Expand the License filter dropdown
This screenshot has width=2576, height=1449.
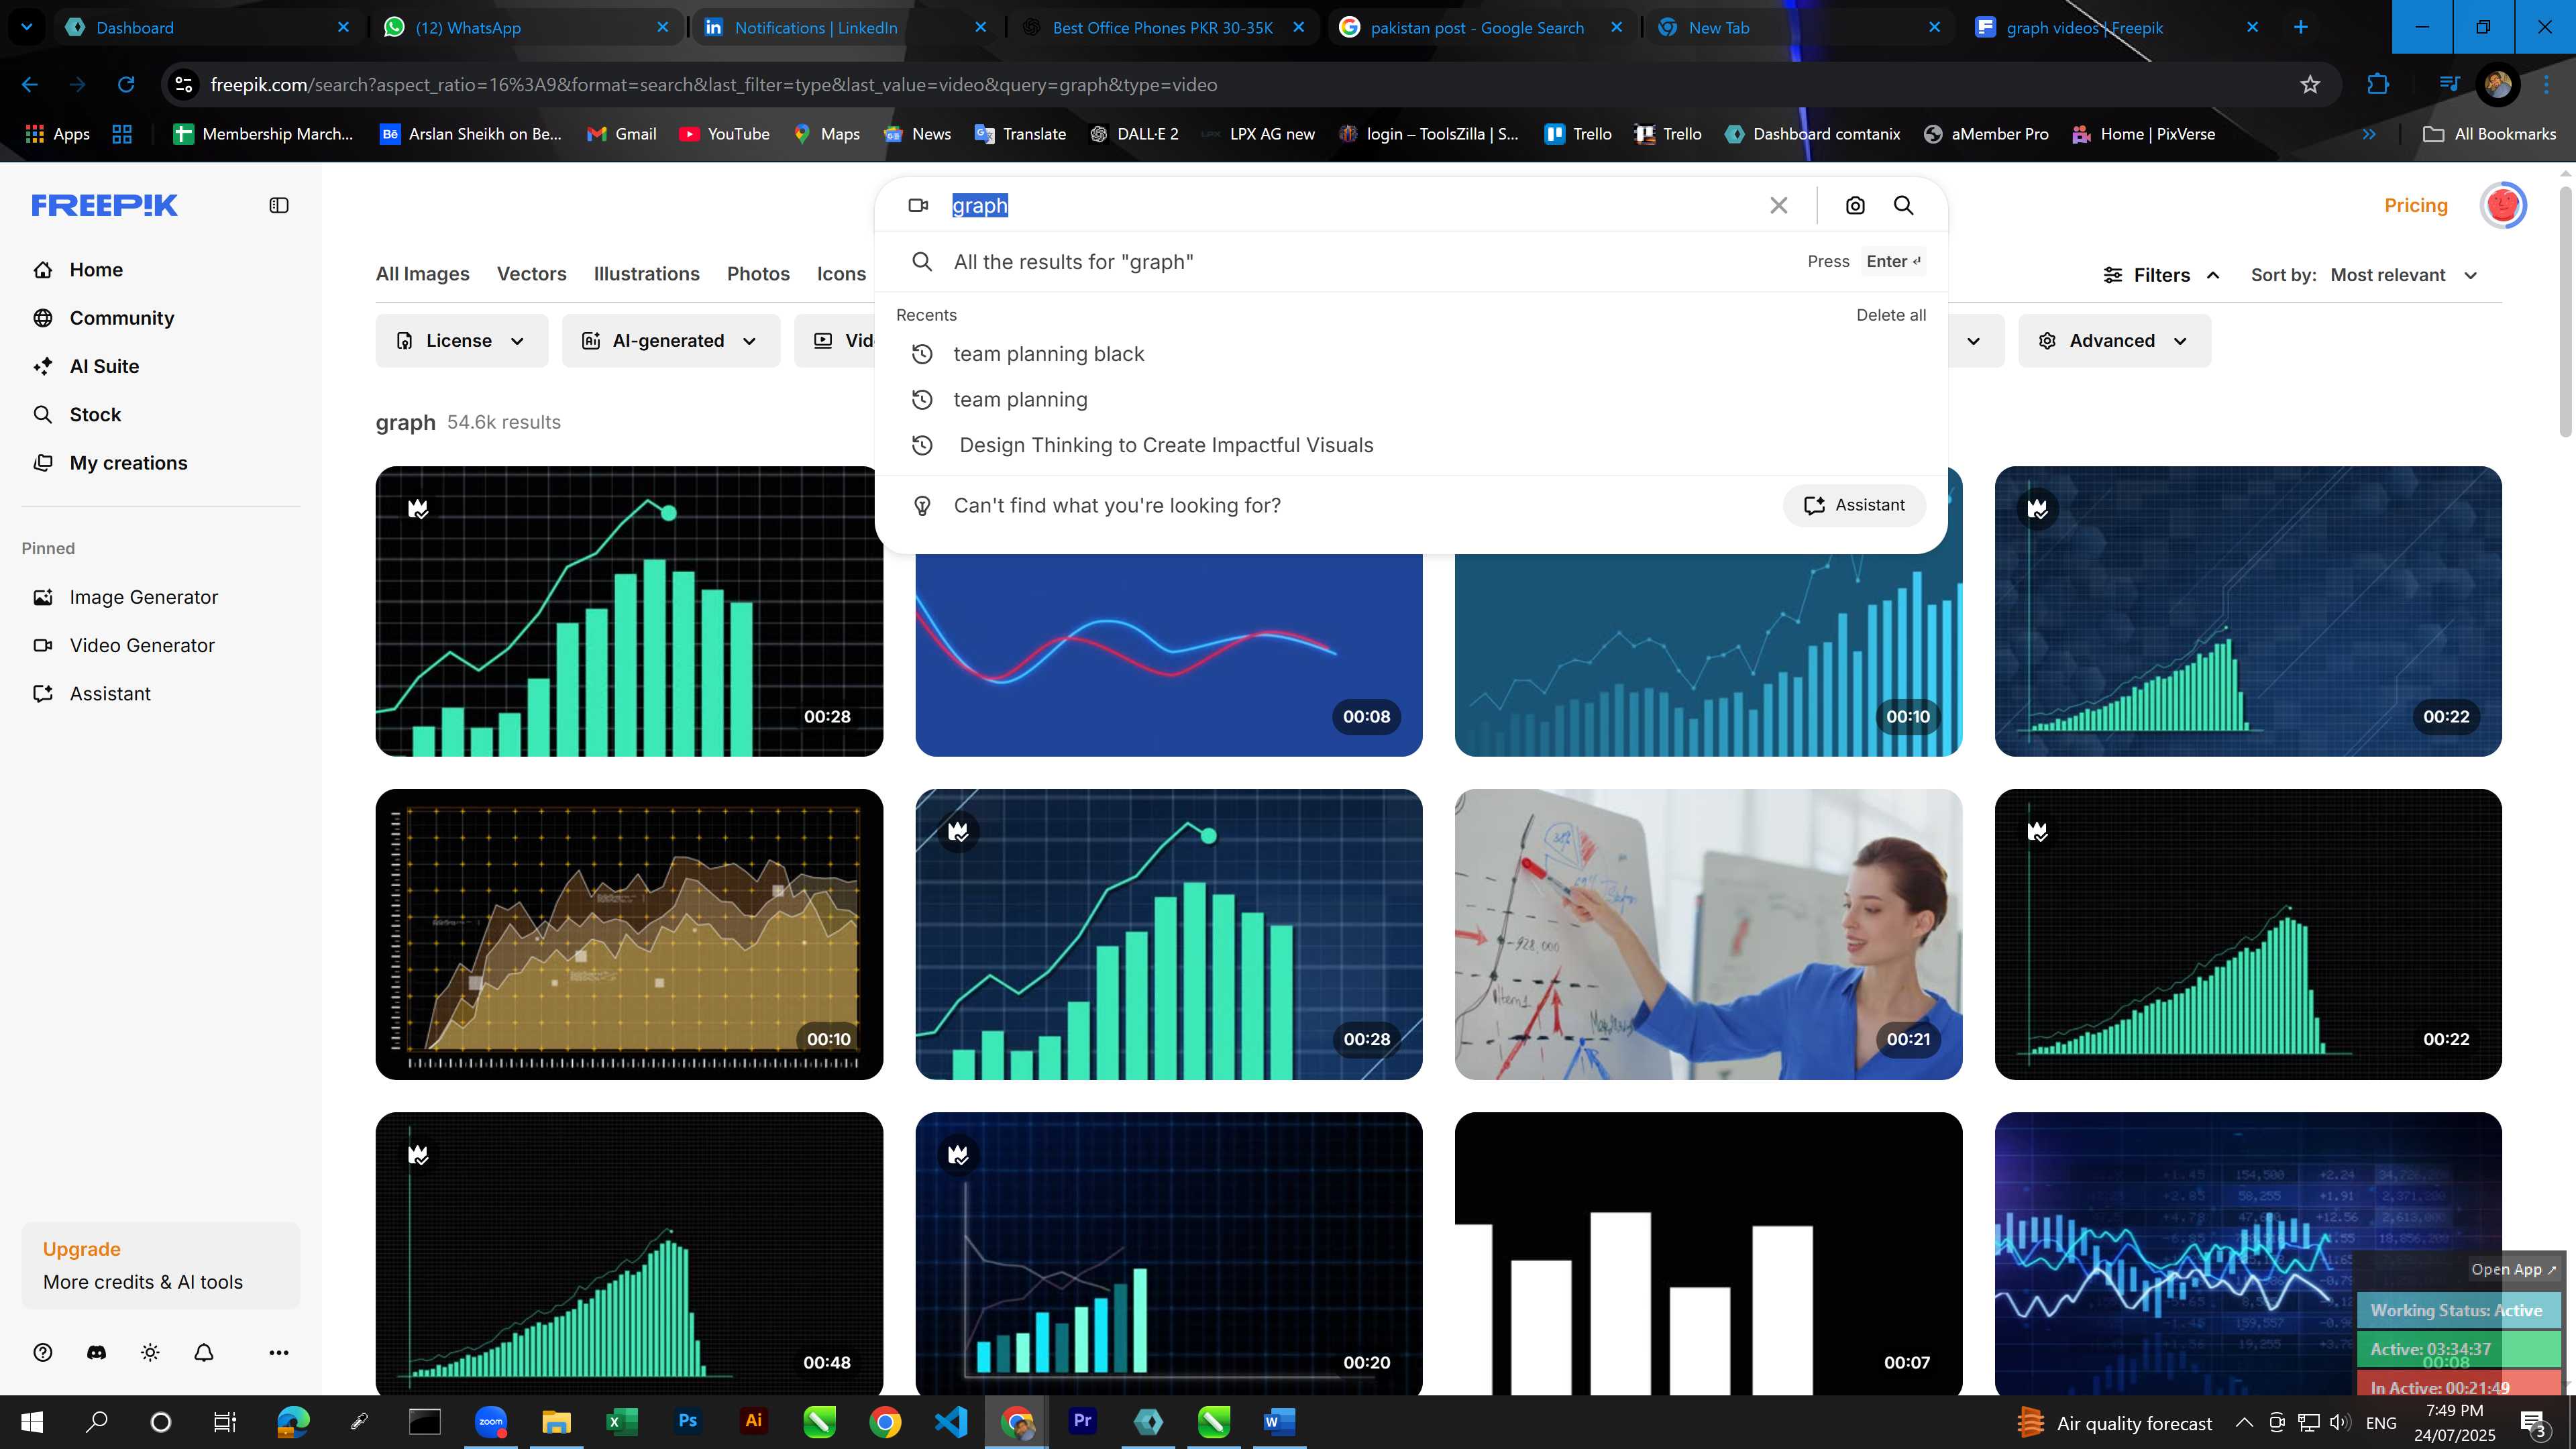click(461, 341)
